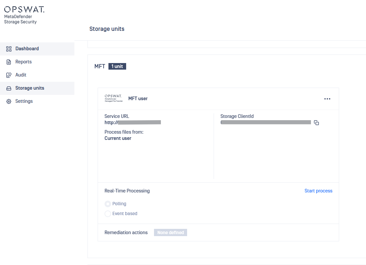
Task: Click the Remediation actions label
Action: click(126, 232)
